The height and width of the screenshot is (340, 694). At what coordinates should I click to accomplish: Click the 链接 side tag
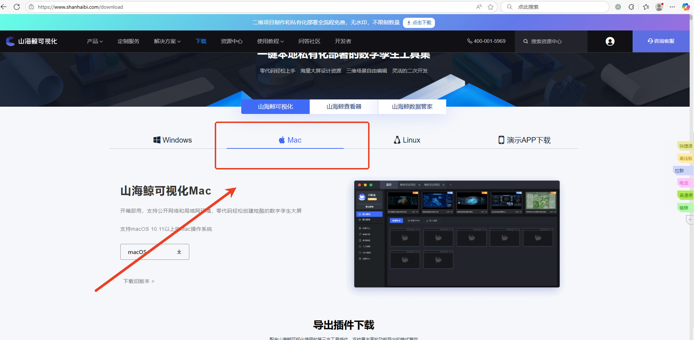685,208
